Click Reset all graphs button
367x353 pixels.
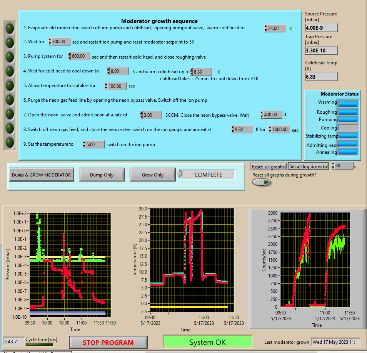269,166
